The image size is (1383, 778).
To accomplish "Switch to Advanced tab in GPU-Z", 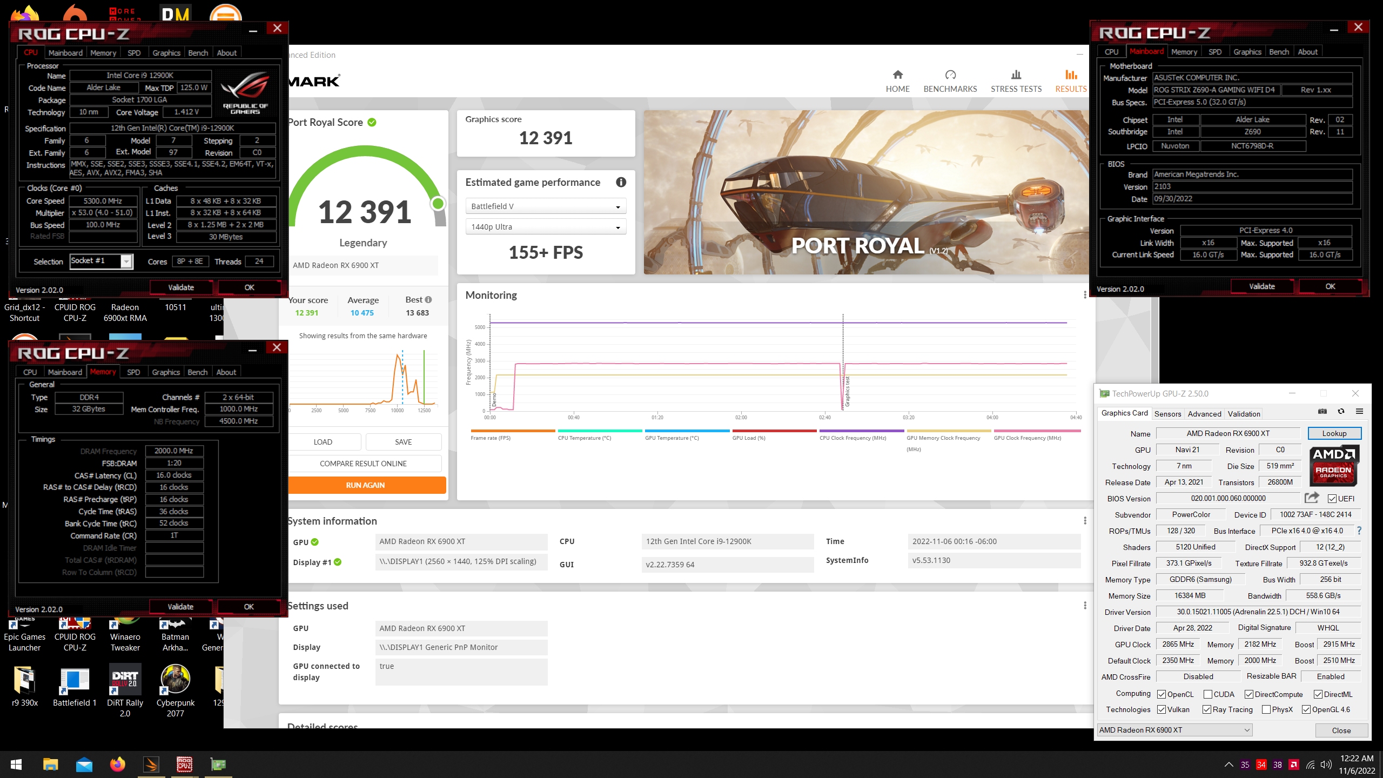I will pos(1204,414).
